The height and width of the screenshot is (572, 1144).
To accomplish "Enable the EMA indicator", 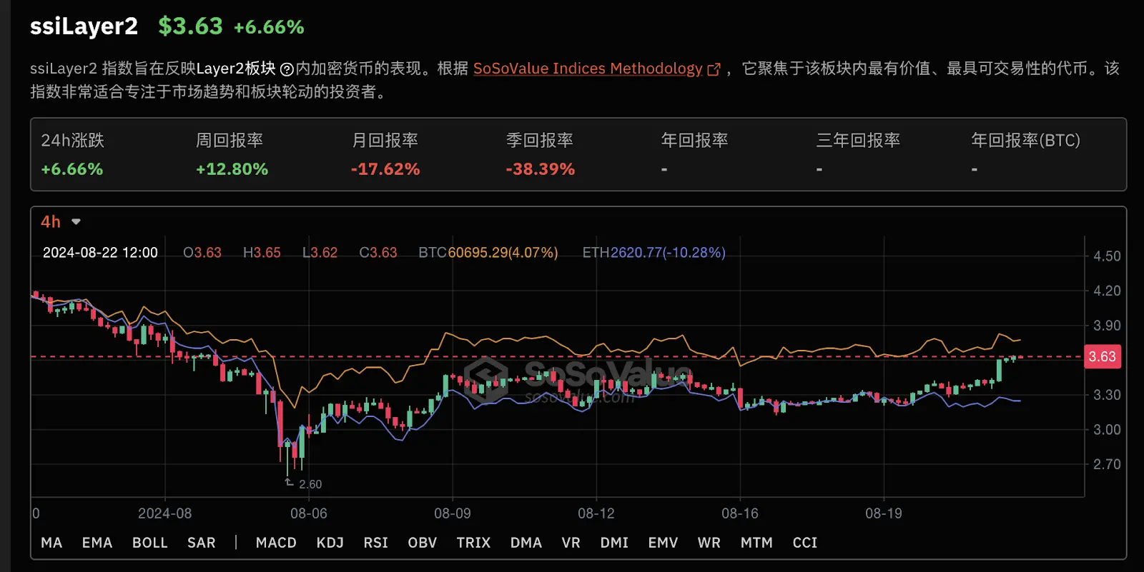I will [x=97, y=543].
